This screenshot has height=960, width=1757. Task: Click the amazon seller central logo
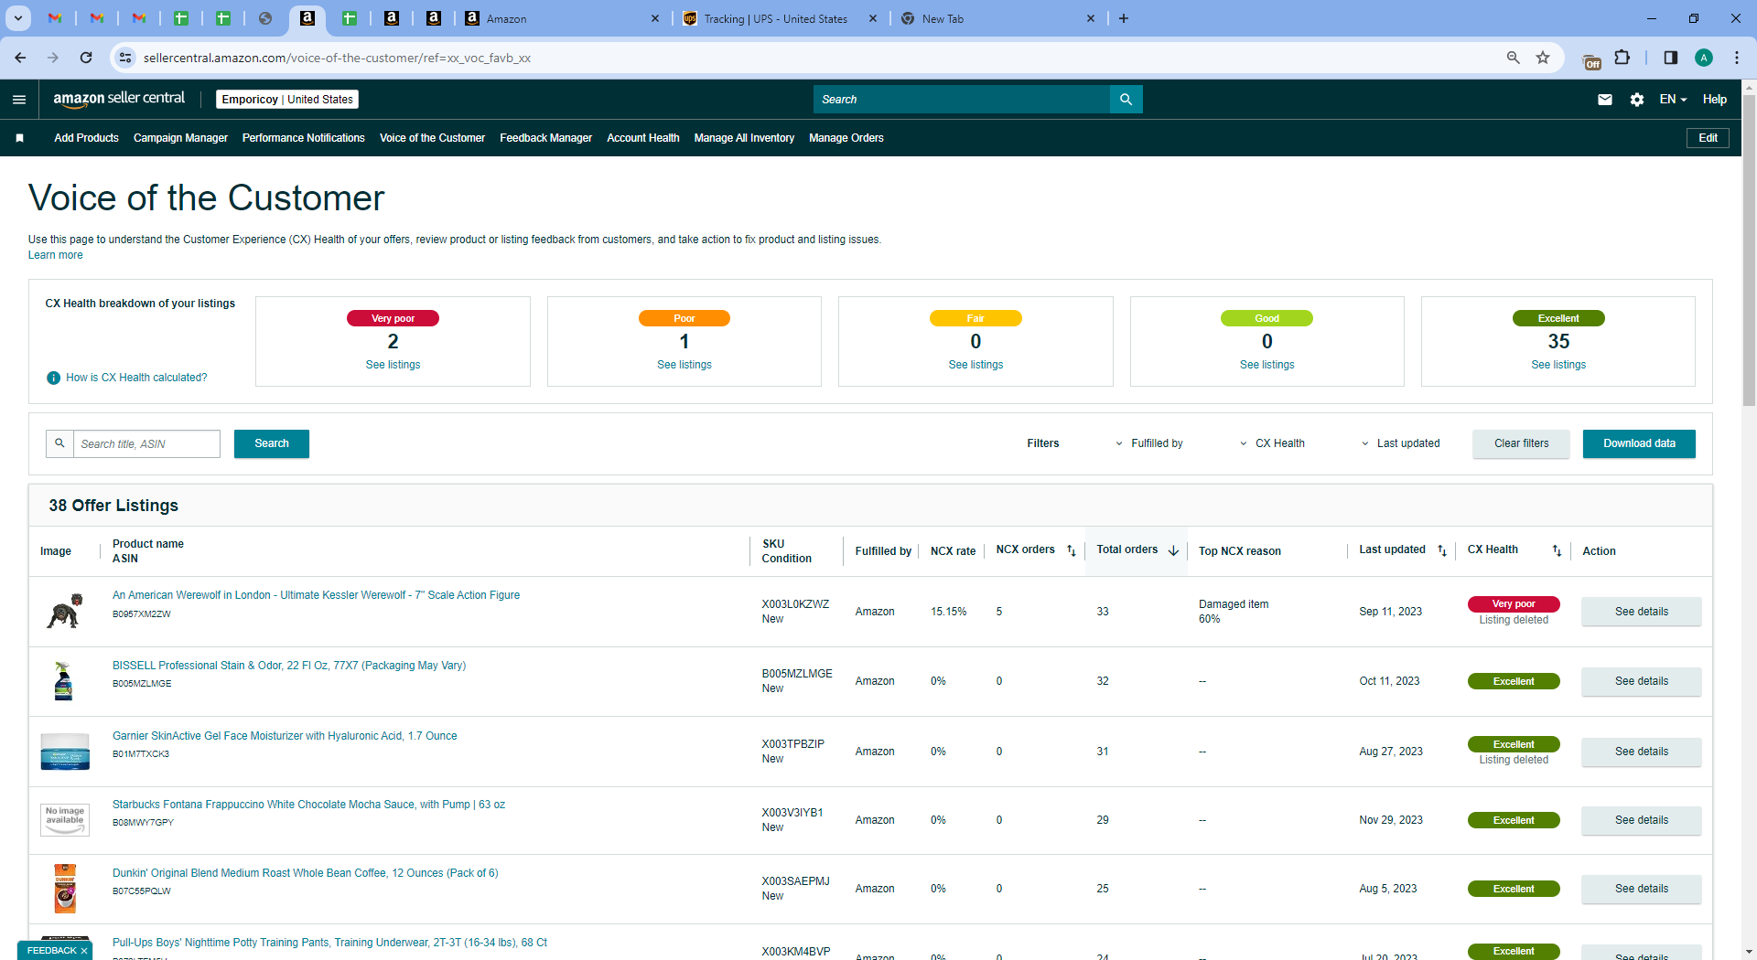[x=119, y=99]
